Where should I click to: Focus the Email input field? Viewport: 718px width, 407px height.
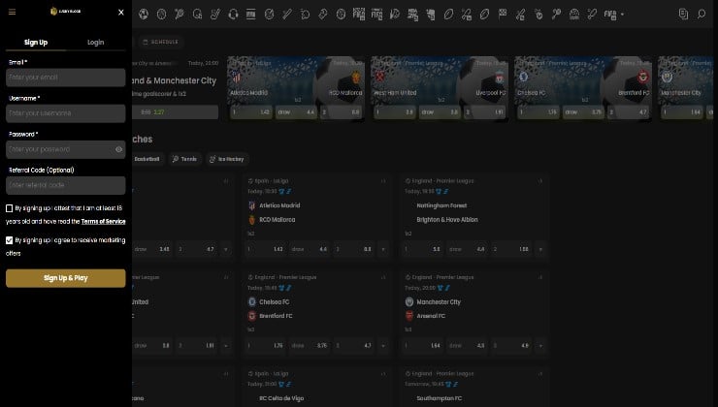pyautogui.click(x=65, y=78)
